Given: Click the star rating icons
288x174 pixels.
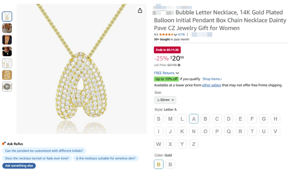Looking at the screenshot, I should coord(168,34).
